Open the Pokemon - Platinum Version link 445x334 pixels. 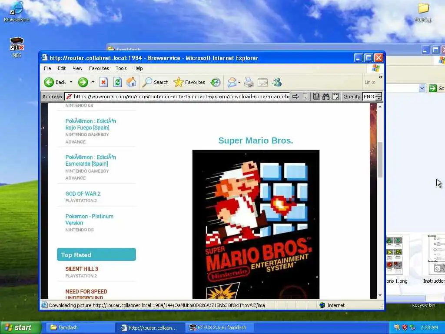click(89, 220)
